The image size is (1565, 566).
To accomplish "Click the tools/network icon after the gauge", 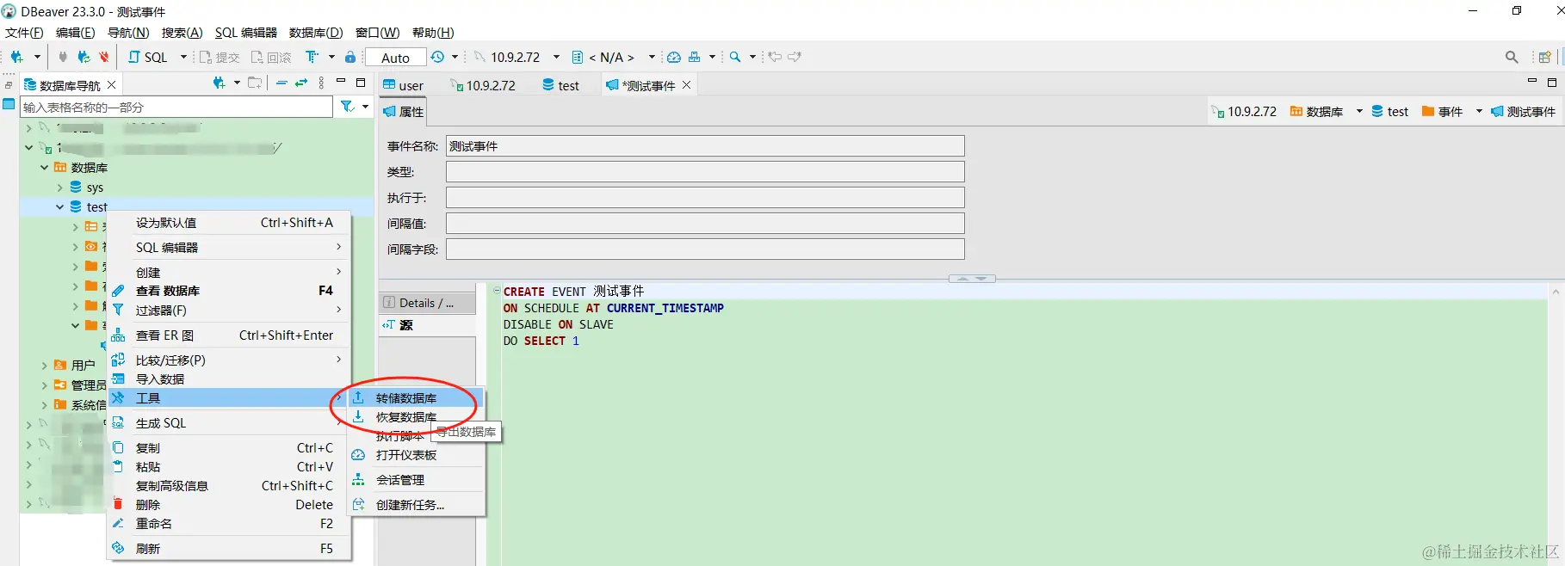I will 695,57.
